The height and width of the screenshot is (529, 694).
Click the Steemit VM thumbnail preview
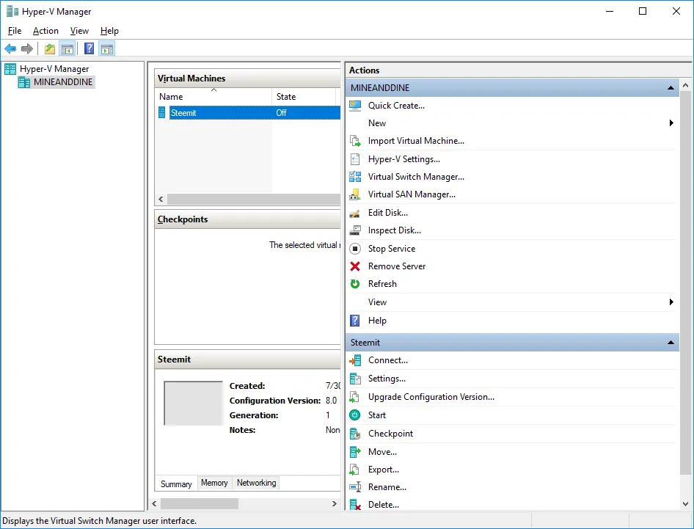194,404
